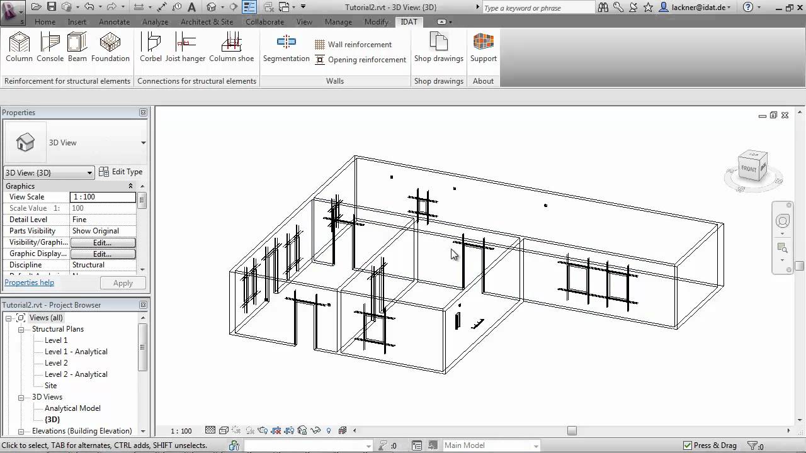
Task: Click the Redo arrow icon
Action: (x=112, y=7)
